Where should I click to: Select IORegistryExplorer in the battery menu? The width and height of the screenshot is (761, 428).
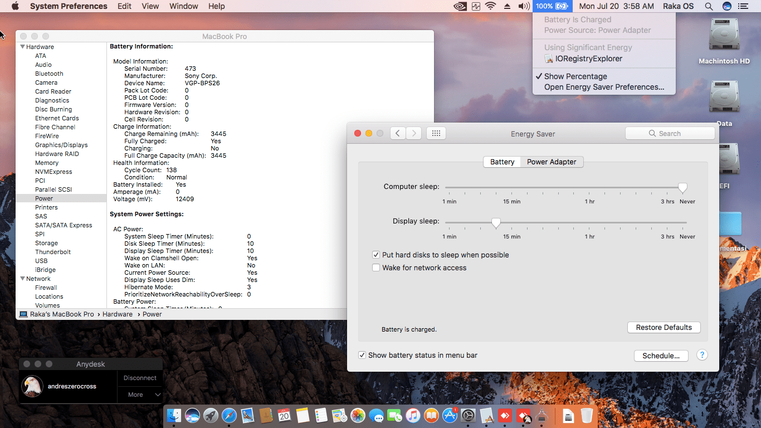pos(604,59)
